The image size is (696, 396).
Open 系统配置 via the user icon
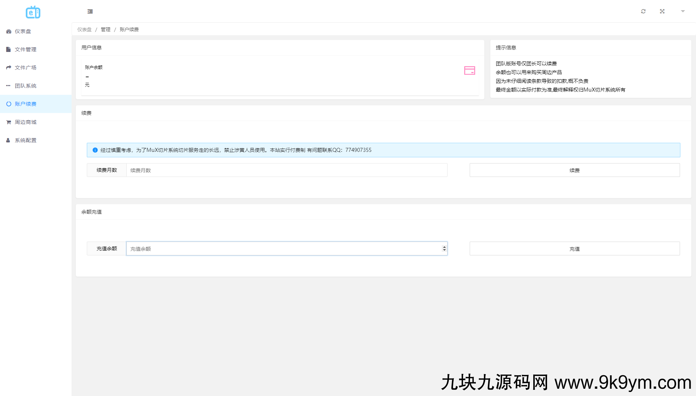coord(8,140)
